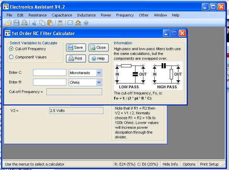Click the envelope email toolbar icon
The height and width of the screenshot is (170, 229).
pyautogui.click(x=70, y=23)
